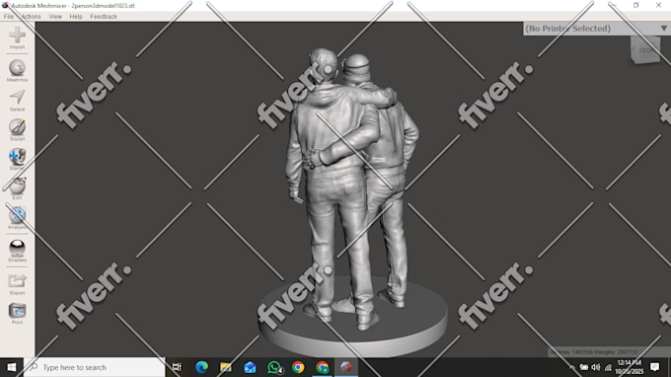671x377 pixels.
Task: Click the Meshmixer taskbar icon
Action: pos(346,367)
